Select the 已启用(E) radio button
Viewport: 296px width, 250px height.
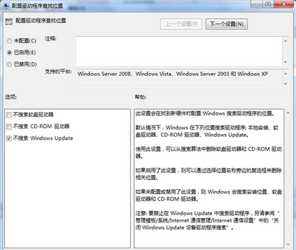pyautogui.click(x=9, y=53)
